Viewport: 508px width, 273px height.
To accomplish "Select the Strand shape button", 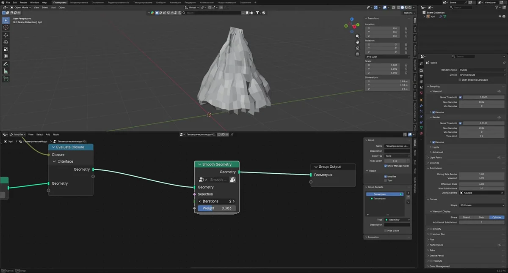I will (466, 217).
